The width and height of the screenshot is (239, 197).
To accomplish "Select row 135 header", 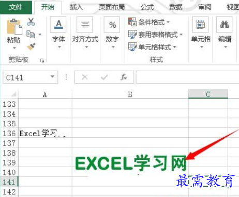I will 9,123.
